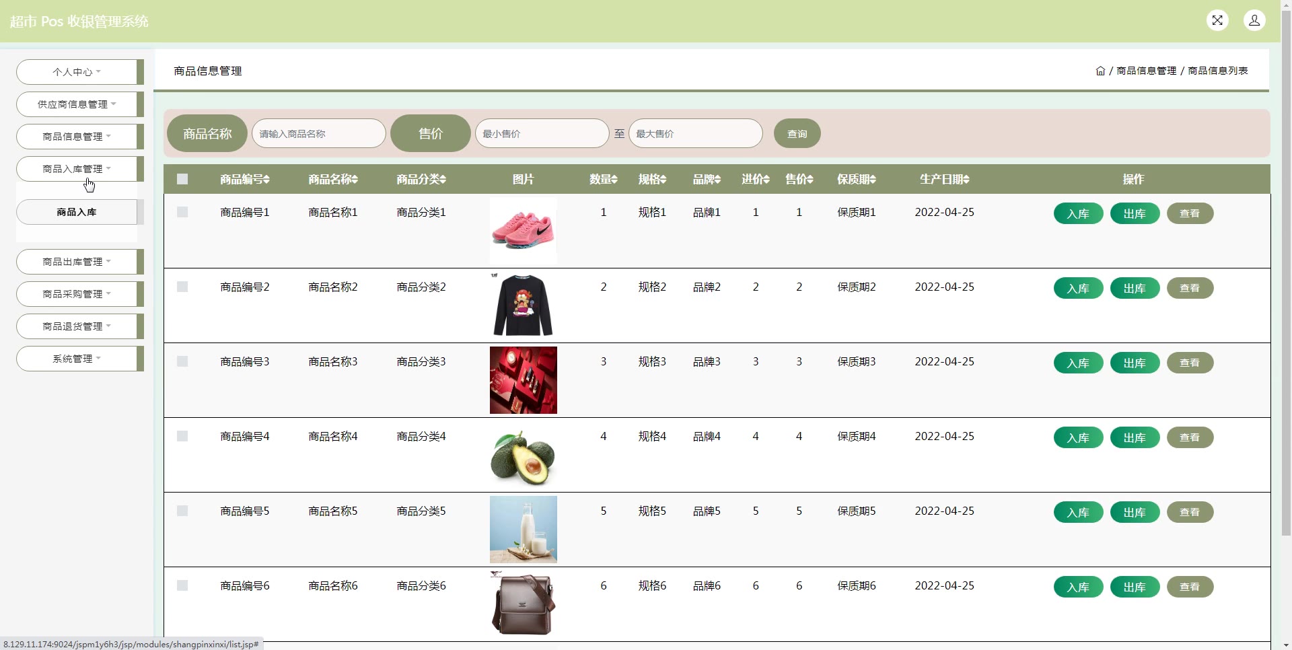Open the pink sneaker product image

tap(524, 231)
